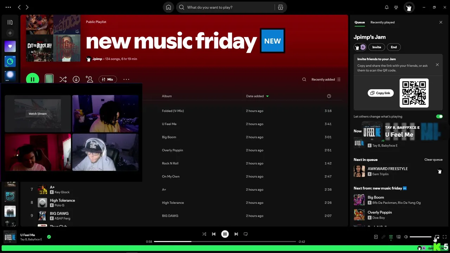Switch to Queue tab

[x=359, y=22]
